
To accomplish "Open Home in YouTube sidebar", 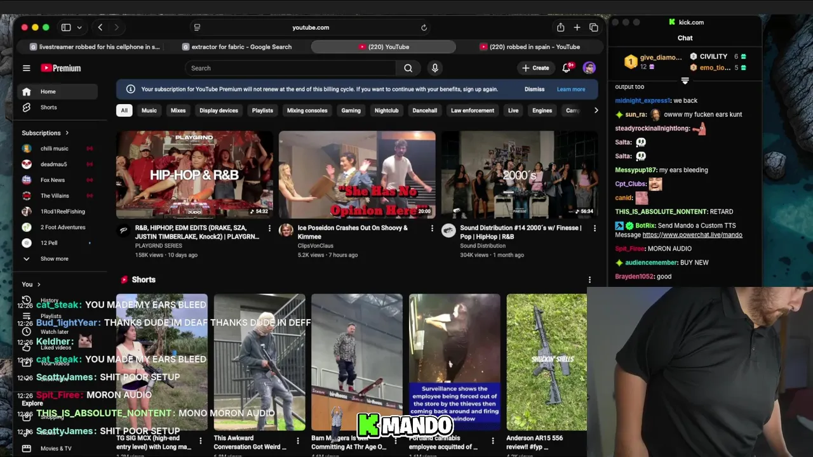I will pos(58,91).
